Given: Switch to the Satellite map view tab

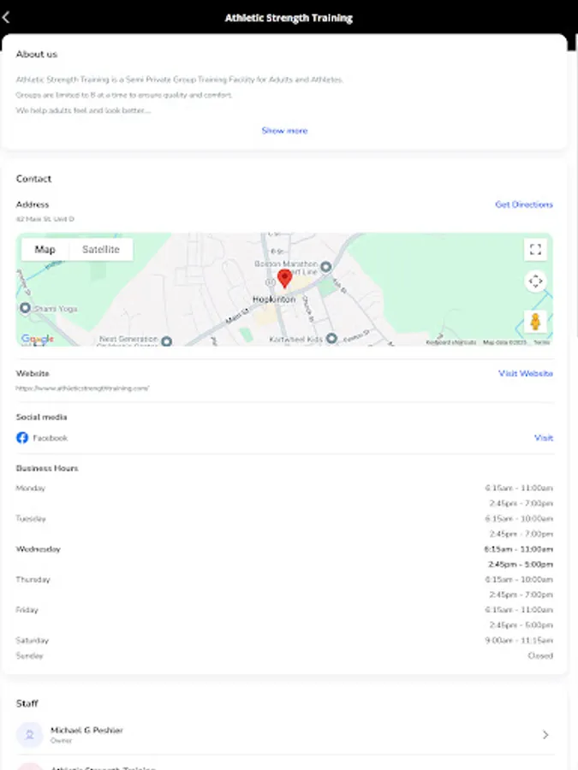Looking at the screenshot, I should click(102, 249).
